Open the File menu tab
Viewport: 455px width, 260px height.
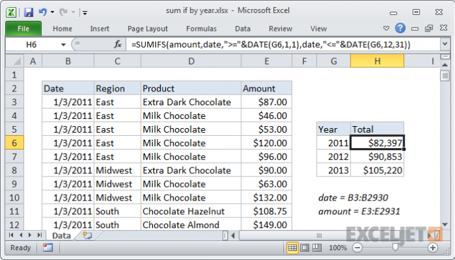[24, 29]
